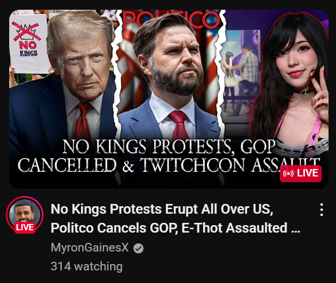Viewport: 336px width, 283px height.
Task: Click the LIVE label under channel avatar
Action: click(25, 227)
